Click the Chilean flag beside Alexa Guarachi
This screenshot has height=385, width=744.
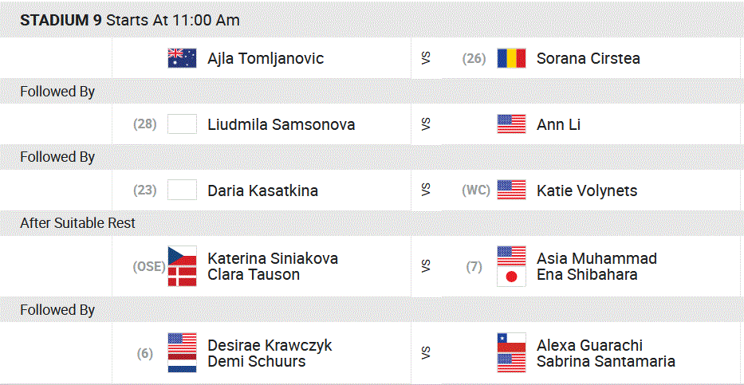click(x=511, y=344)
